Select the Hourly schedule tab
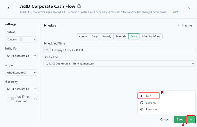 click(83, 37)
